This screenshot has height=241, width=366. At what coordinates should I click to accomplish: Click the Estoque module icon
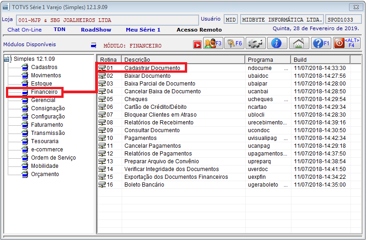tap(25, 84)
